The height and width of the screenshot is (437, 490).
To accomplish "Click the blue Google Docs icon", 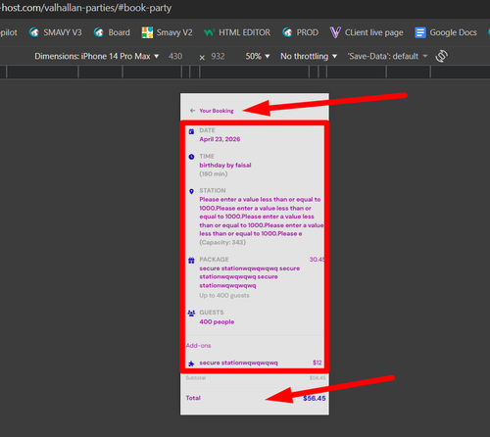I will [x=420, y=32].
